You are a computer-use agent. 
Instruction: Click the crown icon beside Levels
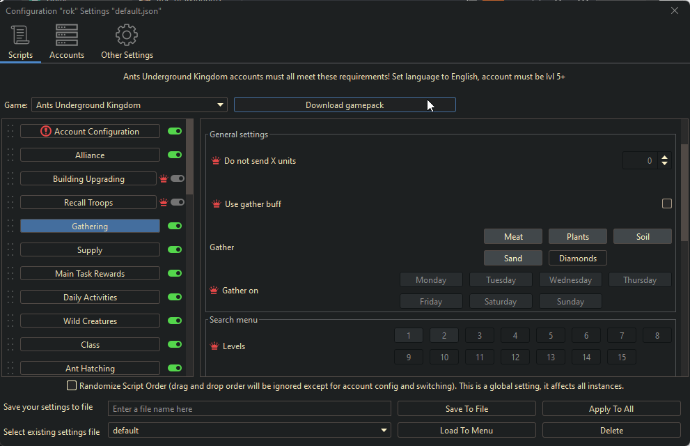click(215, 346)
